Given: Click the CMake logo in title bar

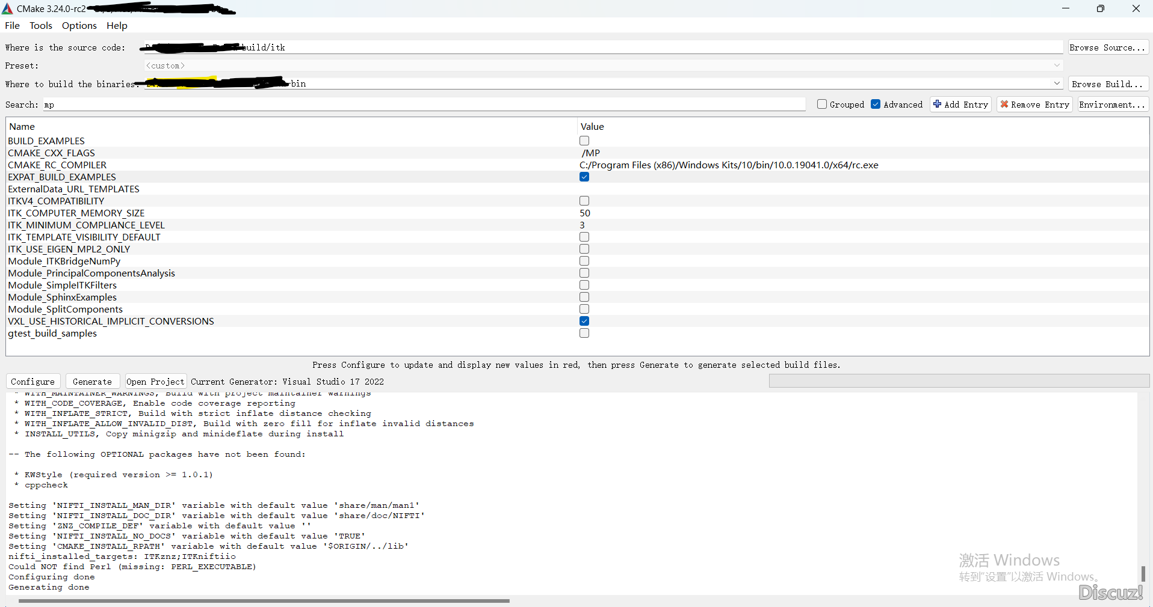Looking at the screenshot, I should click(7, 8).
